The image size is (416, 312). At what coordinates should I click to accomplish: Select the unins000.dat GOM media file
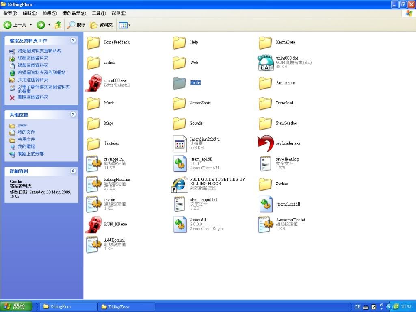tap(266, 63)
